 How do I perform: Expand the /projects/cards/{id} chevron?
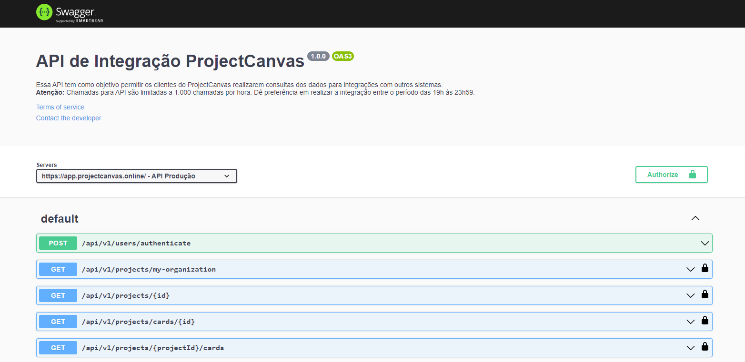point(691,322)
